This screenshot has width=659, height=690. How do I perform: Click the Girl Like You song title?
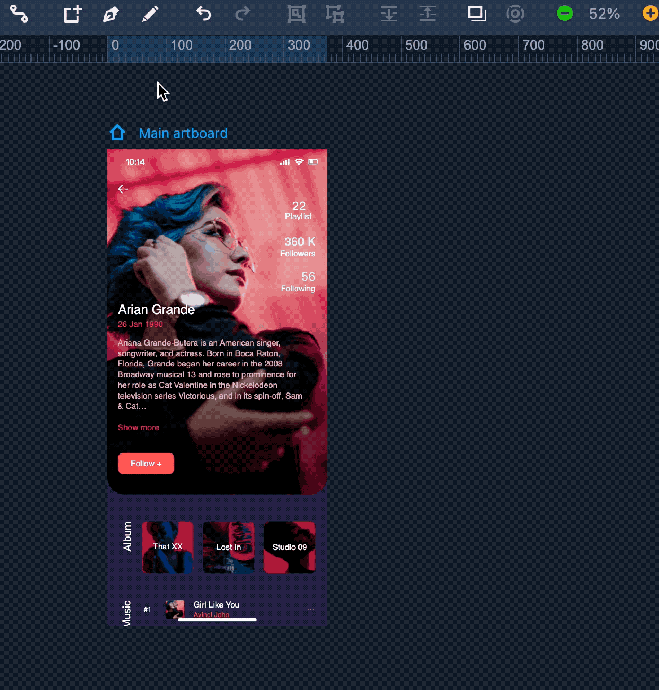point(216,605)
